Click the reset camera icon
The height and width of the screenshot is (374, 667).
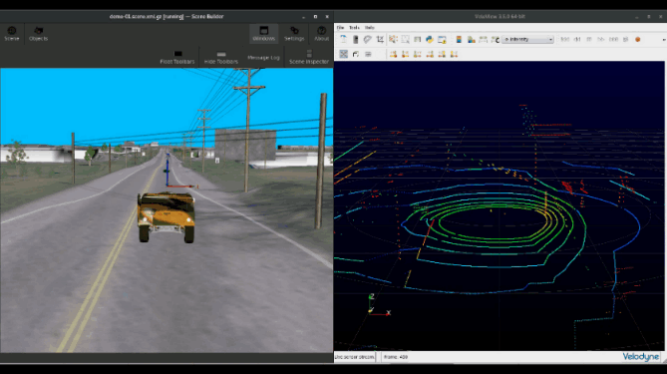coord(343,54)
